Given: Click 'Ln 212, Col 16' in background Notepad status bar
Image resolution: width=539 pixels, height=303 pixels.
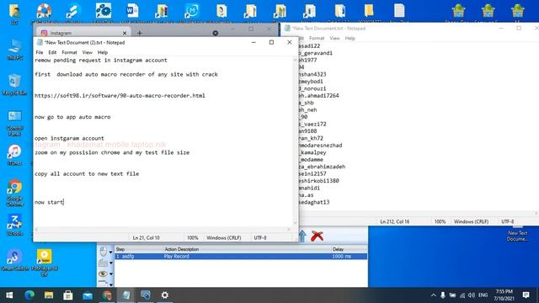Looking at the screenshot, I should point(395,221).
